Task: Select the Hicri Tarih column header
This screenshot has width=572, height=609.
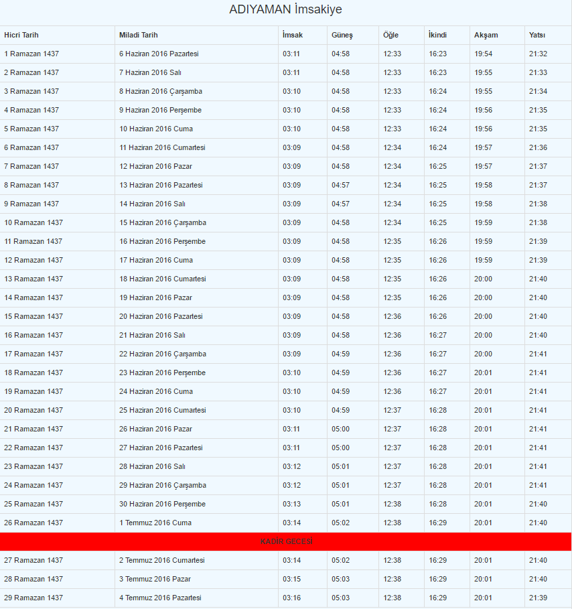Action: (21, 35)
